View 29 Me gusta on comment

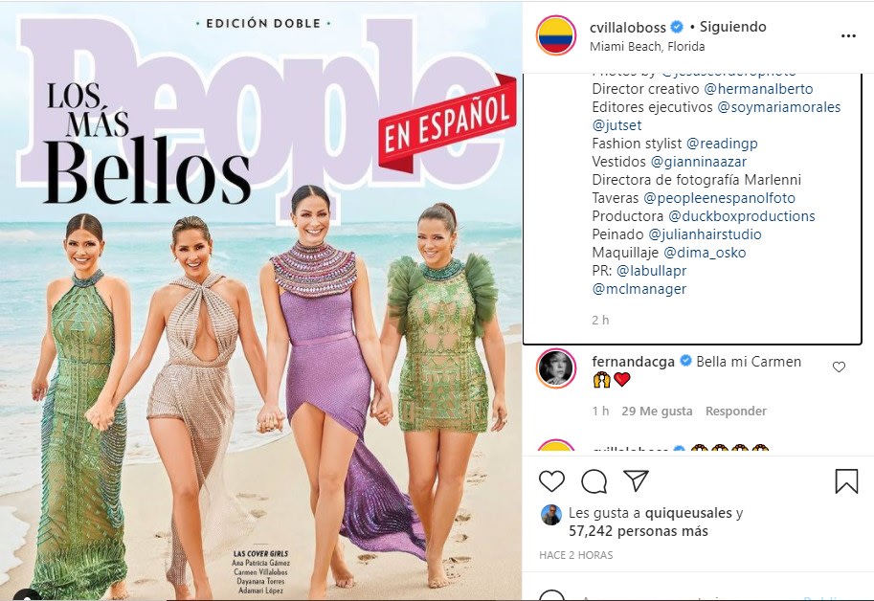[x=657, y=412]
